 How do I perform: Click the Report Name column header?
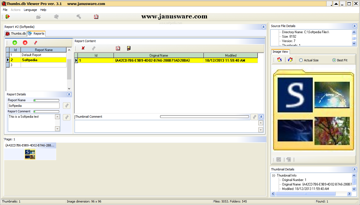pos(44,50)
